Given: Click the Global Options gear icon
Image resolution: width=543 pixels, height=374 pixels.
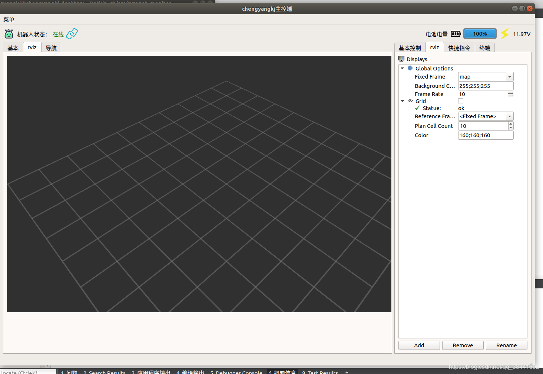Looking at the screenshot, I should tap(410, 68).
